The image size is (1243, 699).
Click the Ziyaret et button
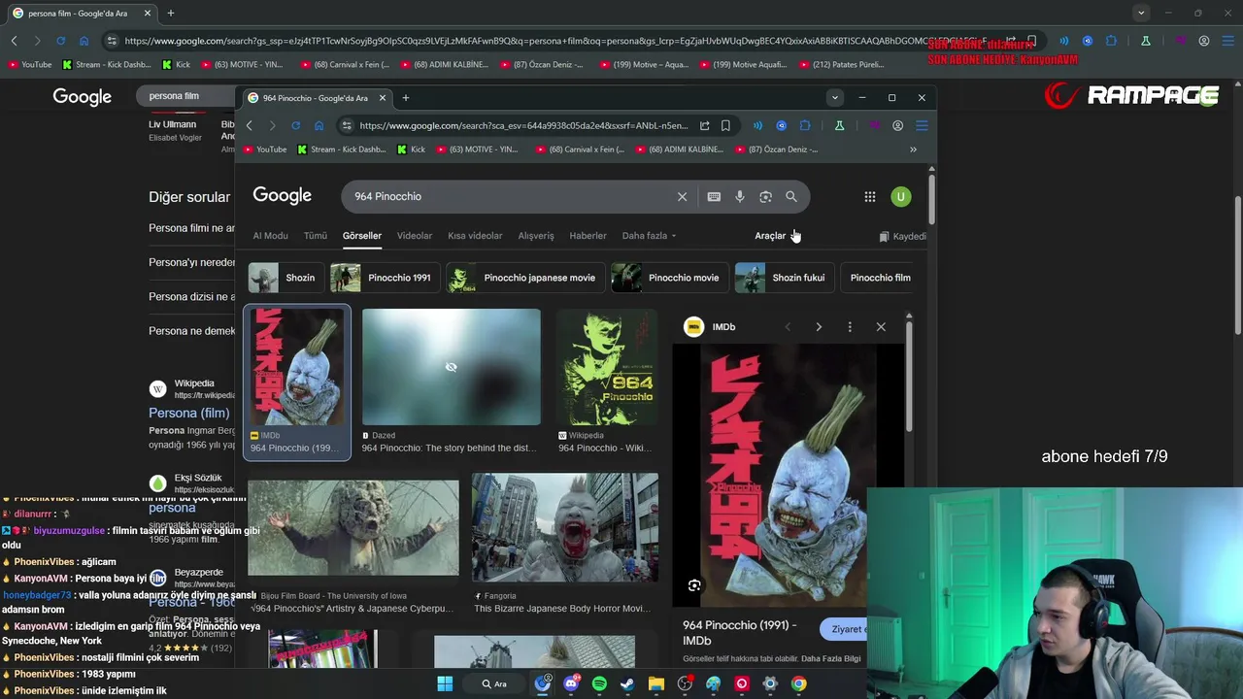point(845,629)
